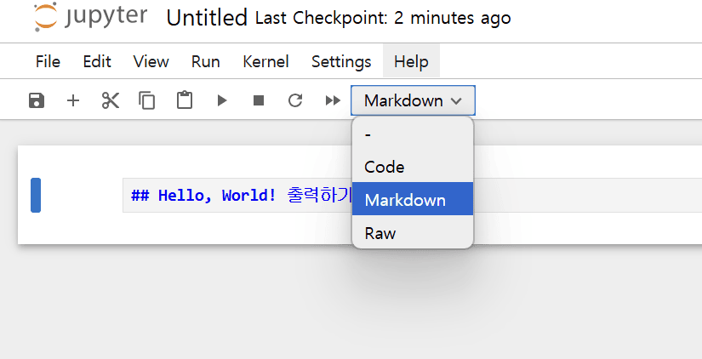Open the Help menu

pos(411,61)
